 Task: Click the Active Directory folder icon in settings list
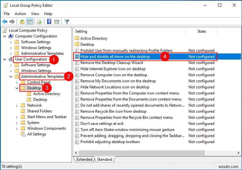pyautogui.click(x=77, y=38)
